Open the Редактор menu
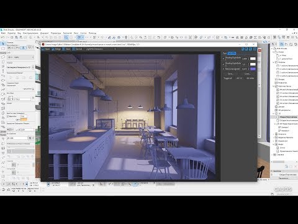Viewport: 298px width, 224px height. pos(12,33)
